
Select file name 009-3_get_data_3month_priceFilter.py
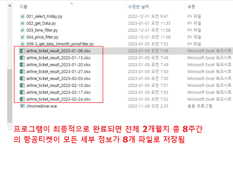tap(60, 44)
